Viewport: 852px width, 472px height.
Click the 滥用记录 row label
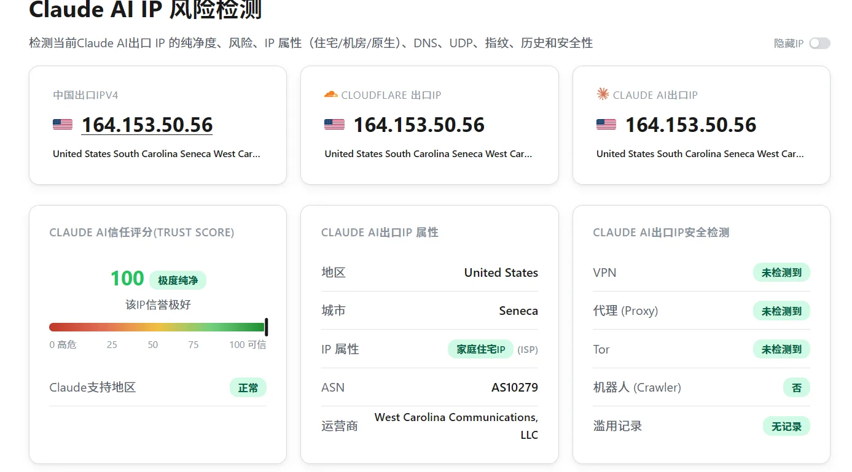pyautogui.click(x=617, y=426)
